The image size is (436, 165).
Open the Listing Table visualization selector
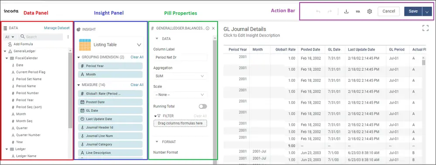point(110,45)
